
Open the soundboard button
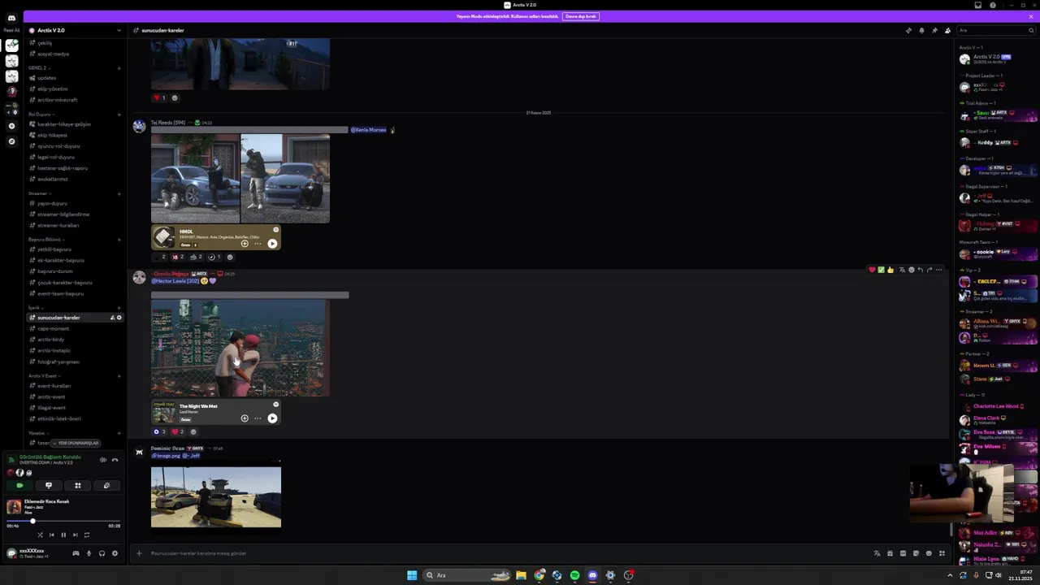coord(106,485)
